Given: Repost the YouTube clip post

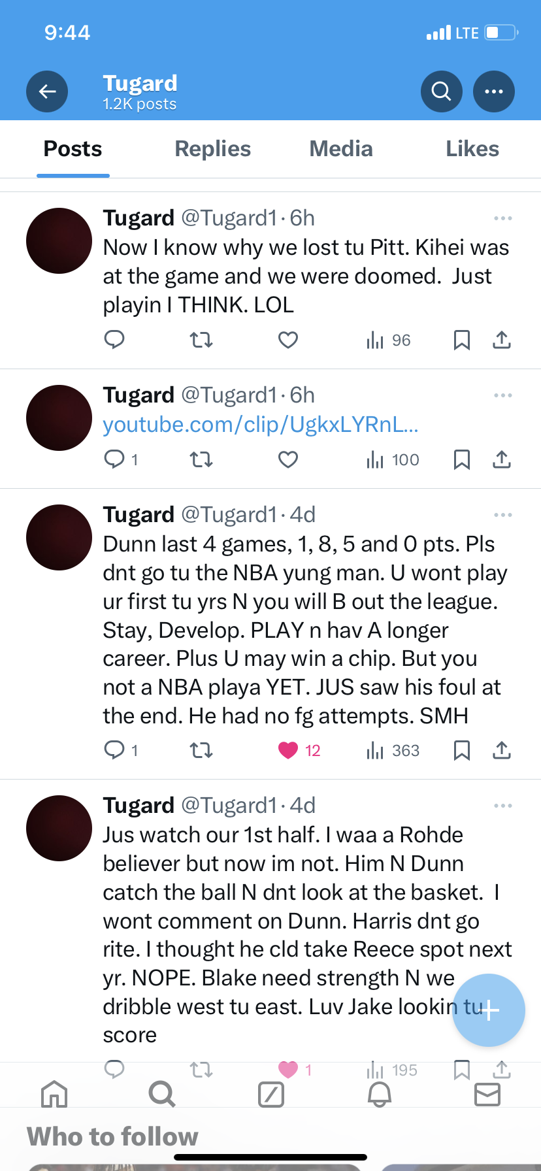Looking at the screenshot, I should [201, 460].
